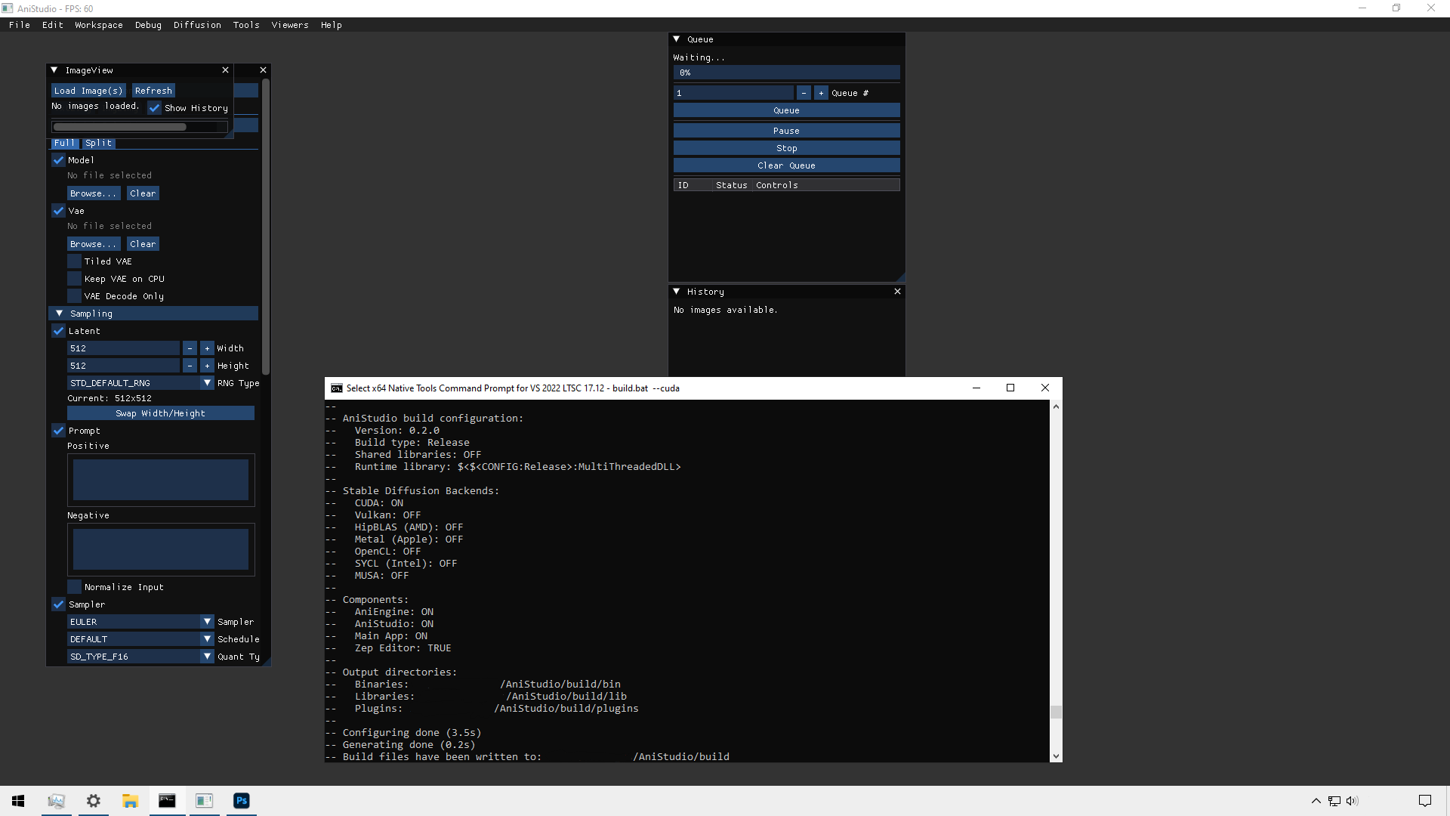The width and height of the screenshot is (1450, 816).
Task: Open the Tools menu
Action: (x=246, y=25)
